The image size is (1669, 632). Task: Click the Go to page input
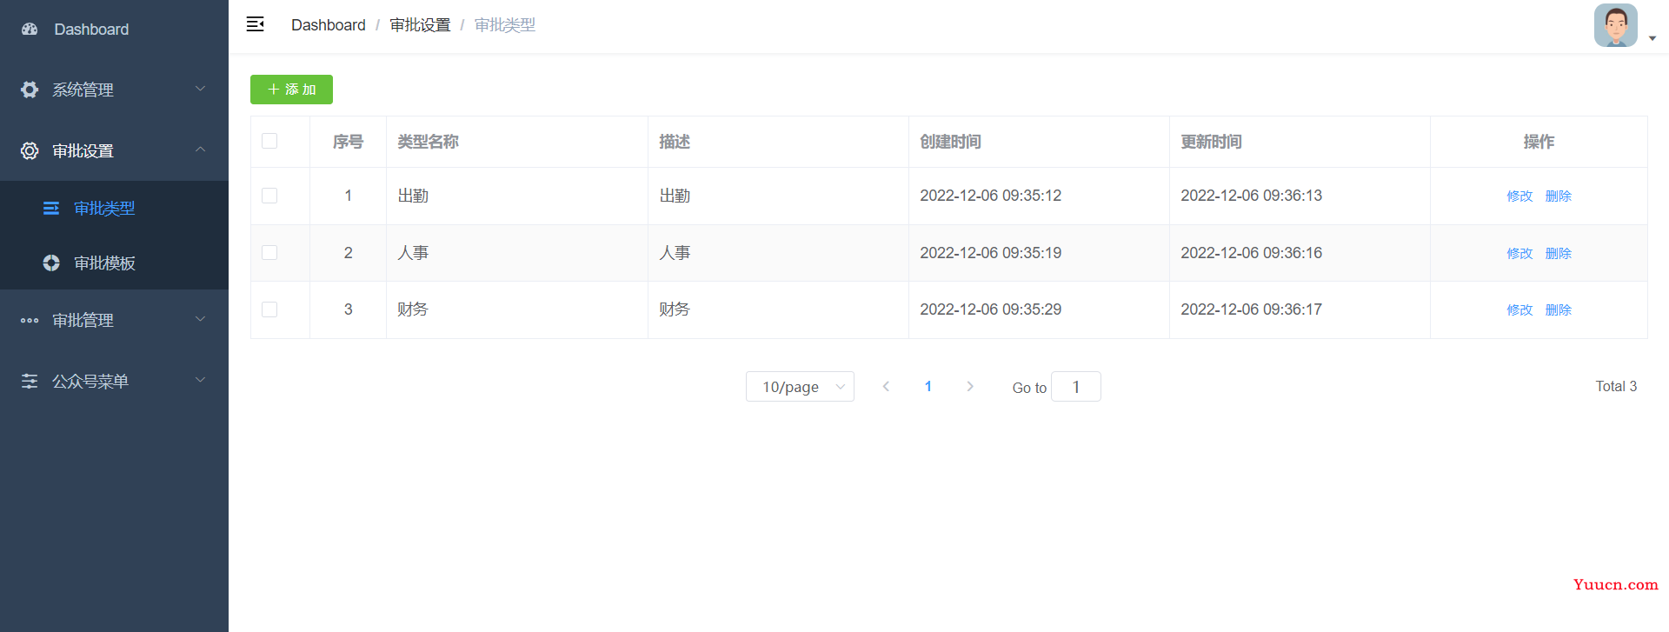tap(1076, 386)
